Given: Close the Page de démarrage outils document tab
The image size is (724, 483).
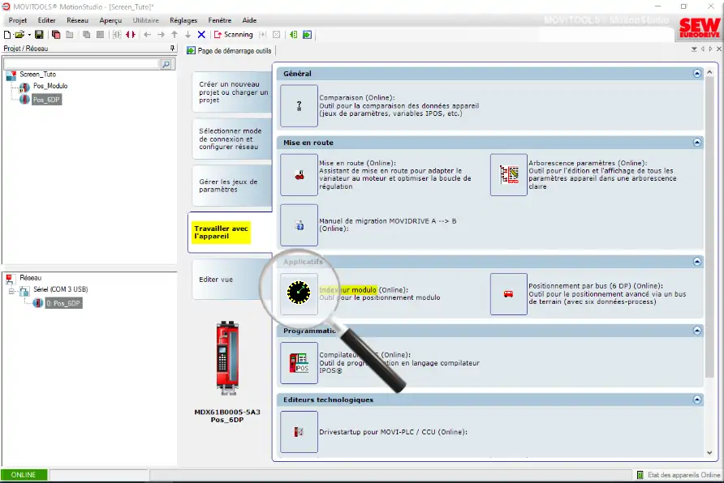Looking at the screenshot, I should (719, 49).
